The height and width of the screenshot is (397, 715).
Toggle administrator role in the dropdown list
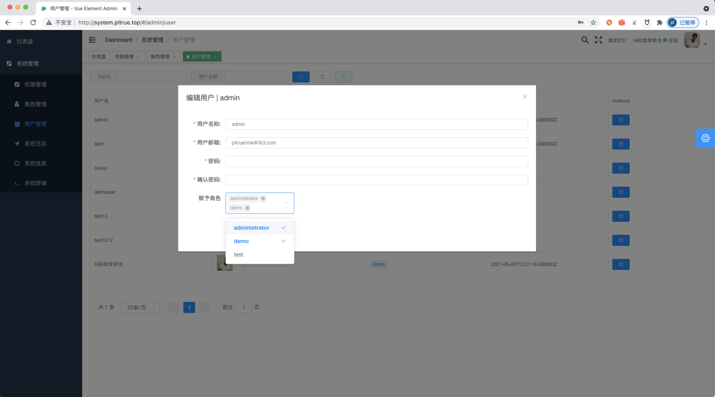[x=252, y=227]
